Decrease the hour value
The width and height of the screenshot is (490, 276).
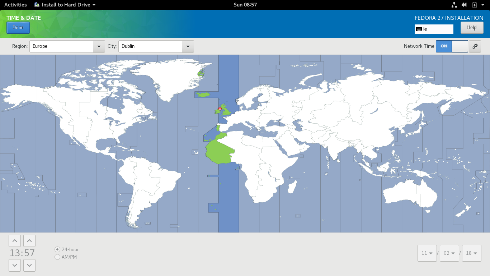pos(14,265)
